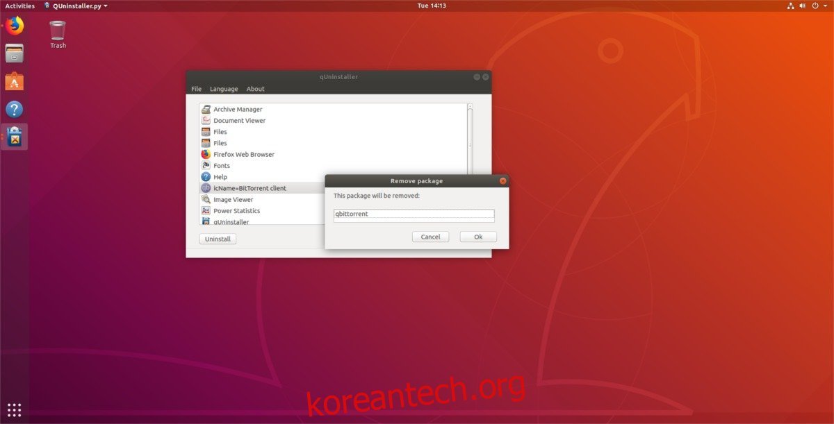Select the qbittorrent package name field
Image resolution: width=834 pixels, height=424 pixels.
[x=414, y=214]
